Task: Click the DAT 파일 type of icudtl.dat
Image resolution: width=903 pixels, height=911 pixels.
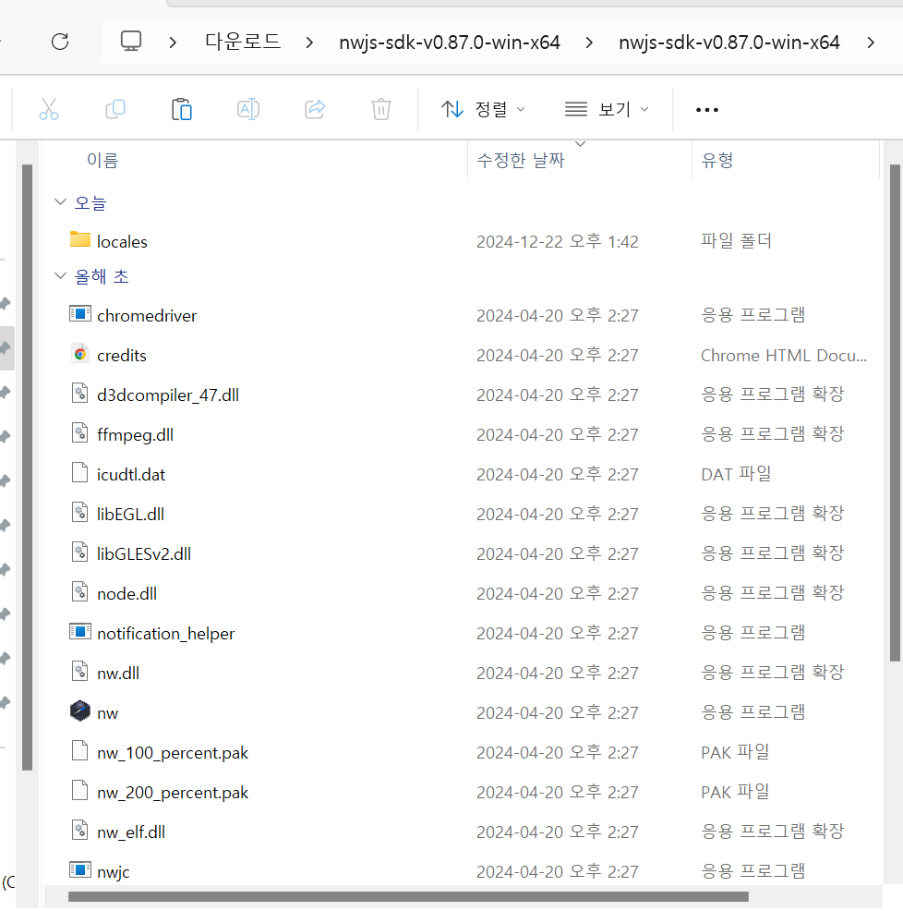Action: click(x=736, y=474)
